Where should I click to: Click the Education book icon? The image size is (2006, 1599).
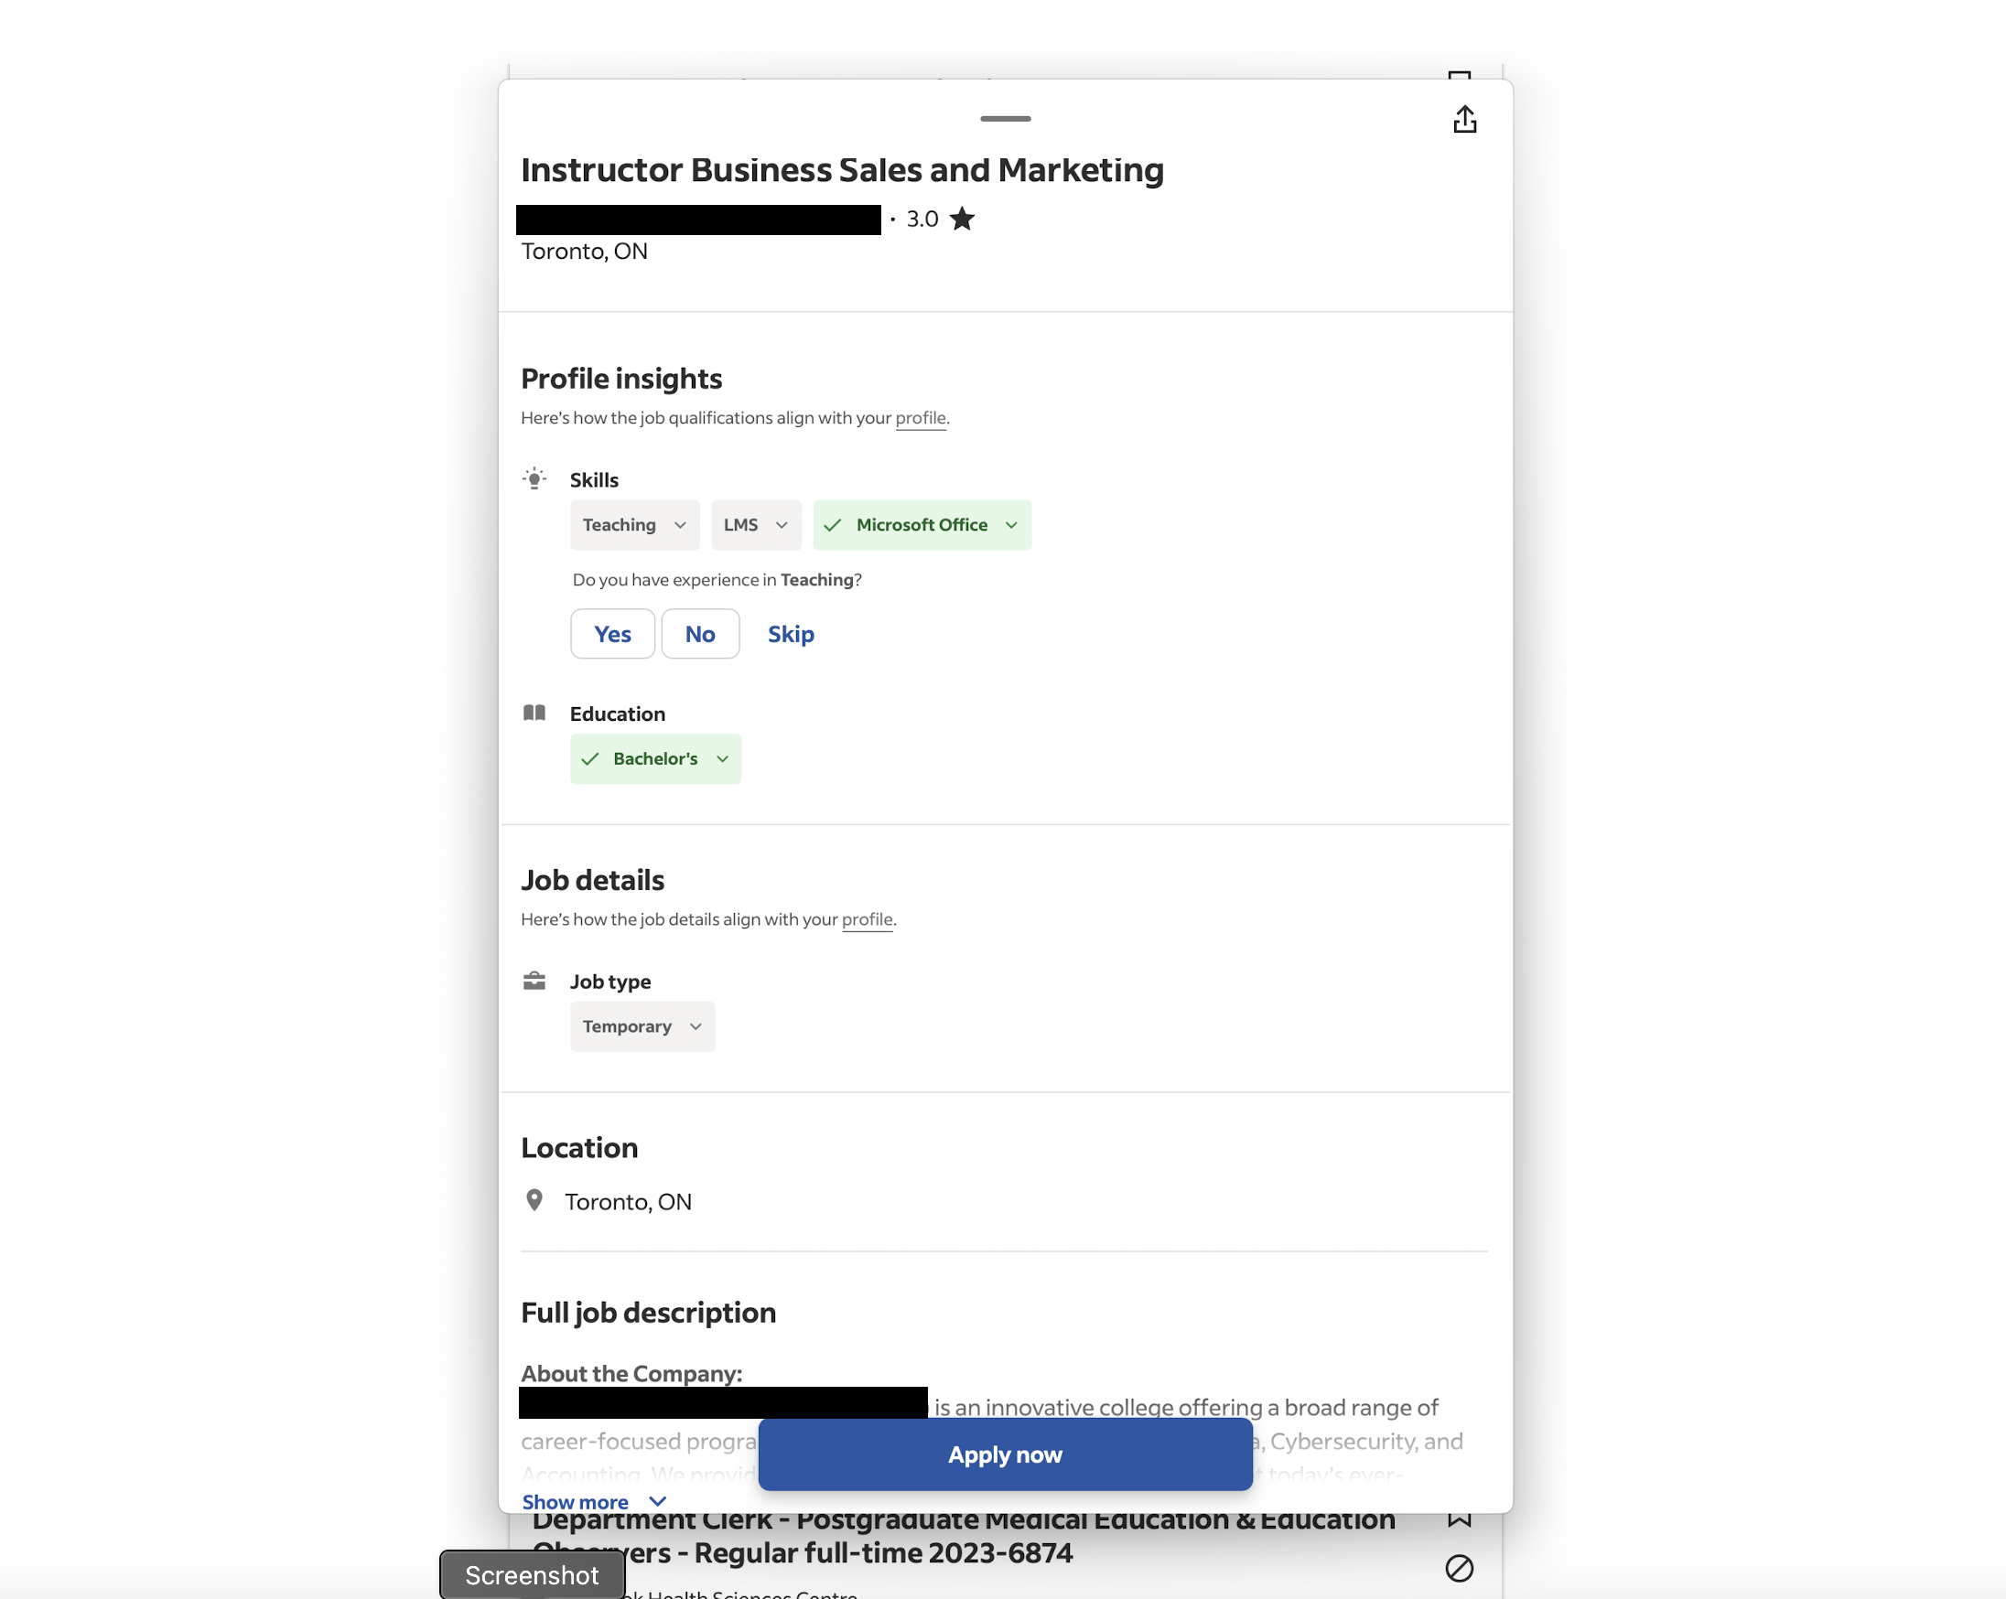[534, 714]
